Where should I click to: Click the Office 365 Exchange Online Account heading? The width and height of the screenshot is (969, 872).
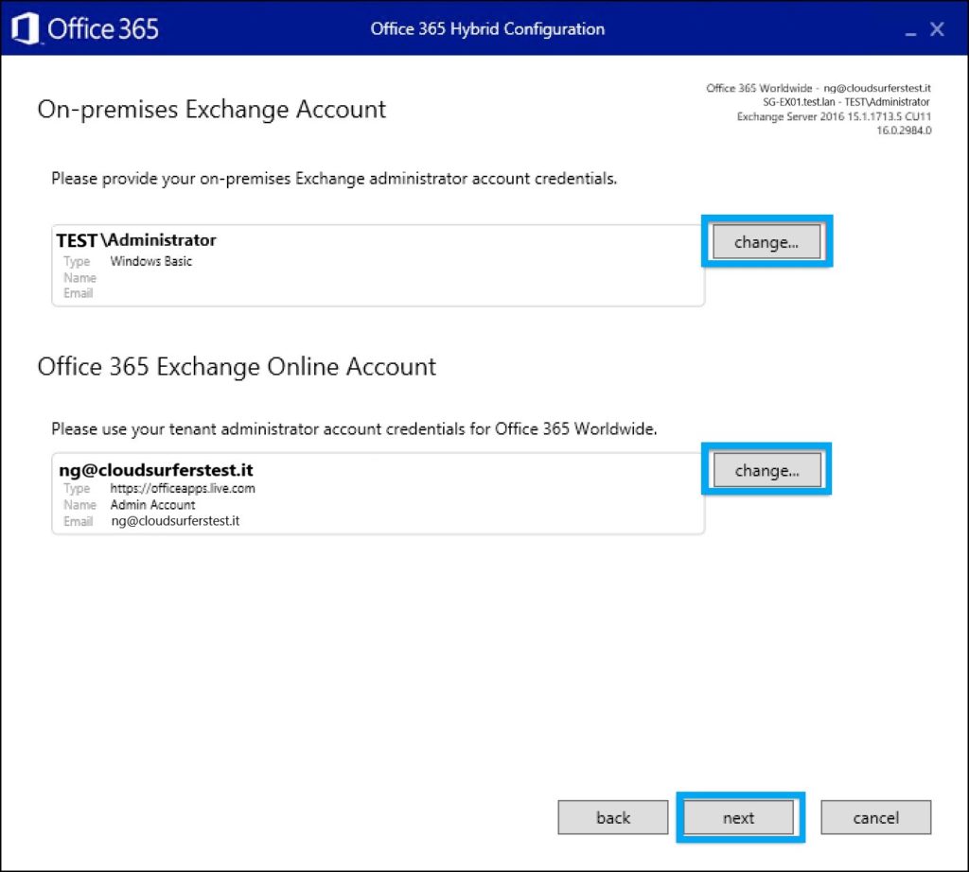point(237,367)
